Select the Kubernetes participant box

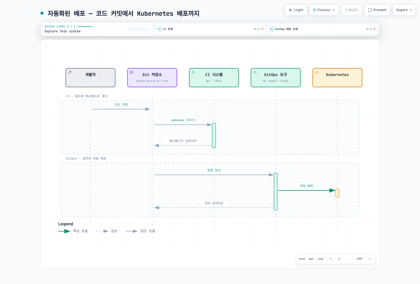click(337, 78)
